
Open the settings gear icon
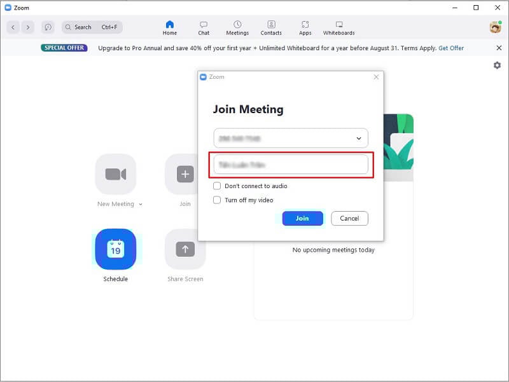click(x=497, y=65)
